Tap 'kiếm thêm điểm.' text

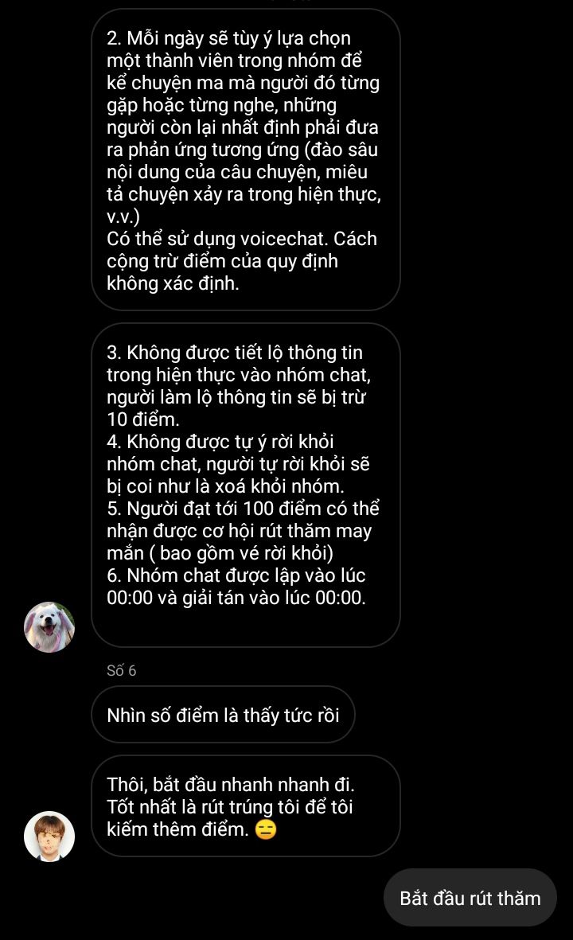(177, 829)
